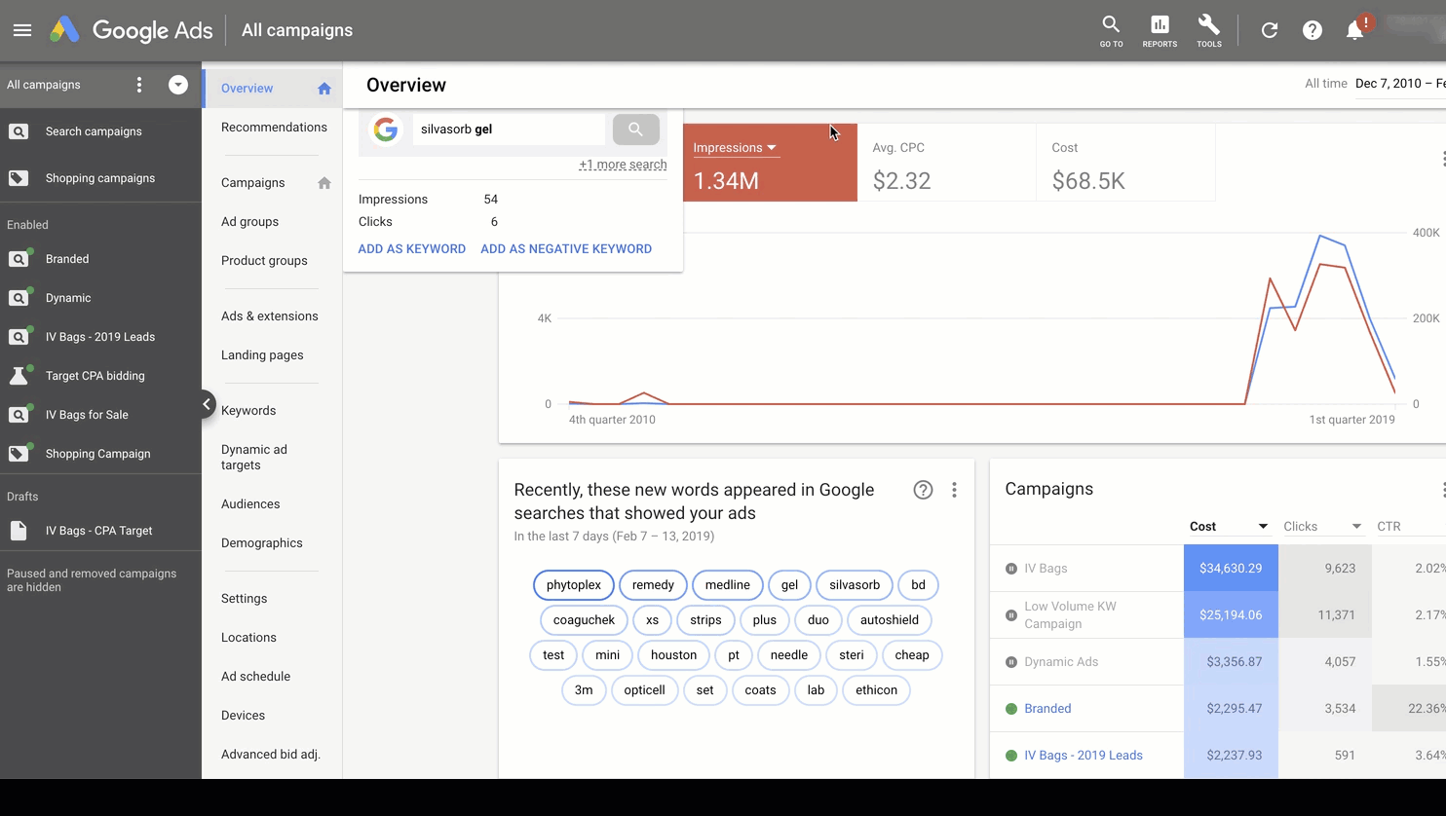
Task: Click the Google Ads logo
Action: coord(132,30)
